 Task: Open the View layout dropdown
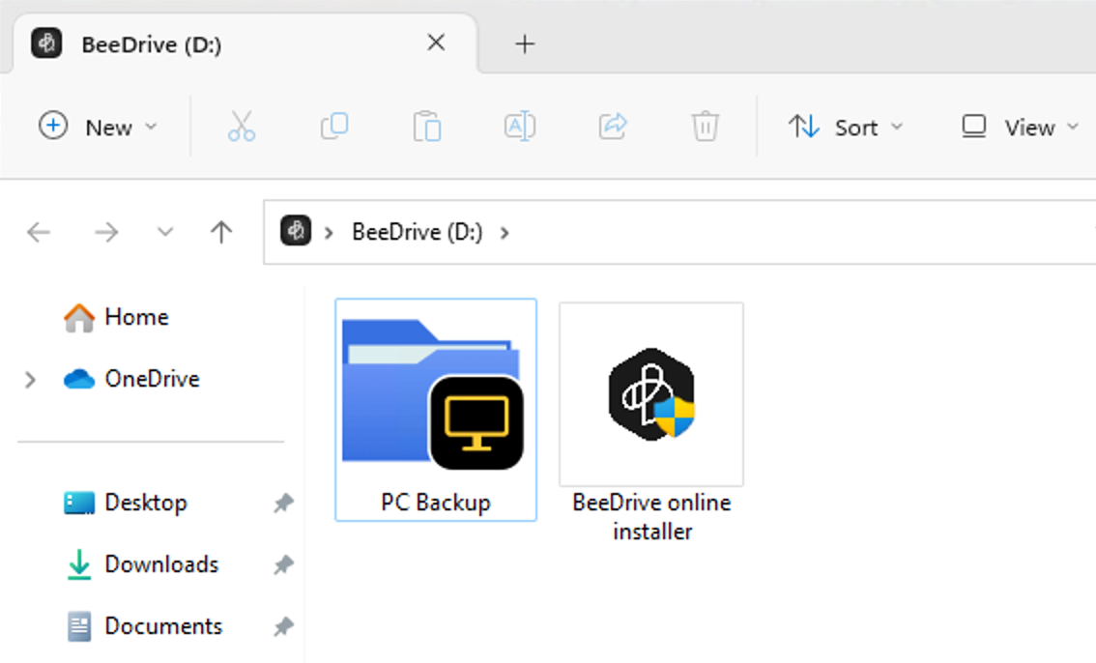click(1021, 128)
